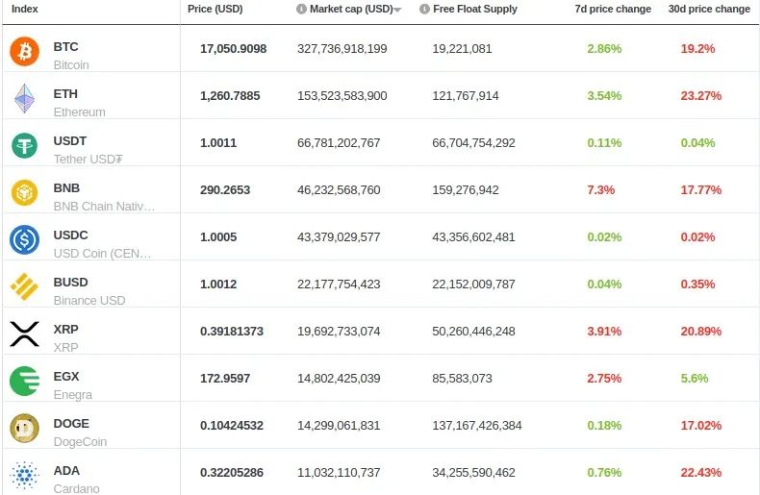The height and width of the screenshot is (495, 760).
Task: Click the Ethereum diamond logo icon
Action: (x=24, y=98)
